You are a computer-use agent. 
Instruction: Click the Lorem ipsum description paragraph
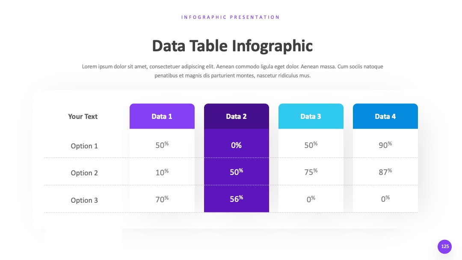click(232, 71)
